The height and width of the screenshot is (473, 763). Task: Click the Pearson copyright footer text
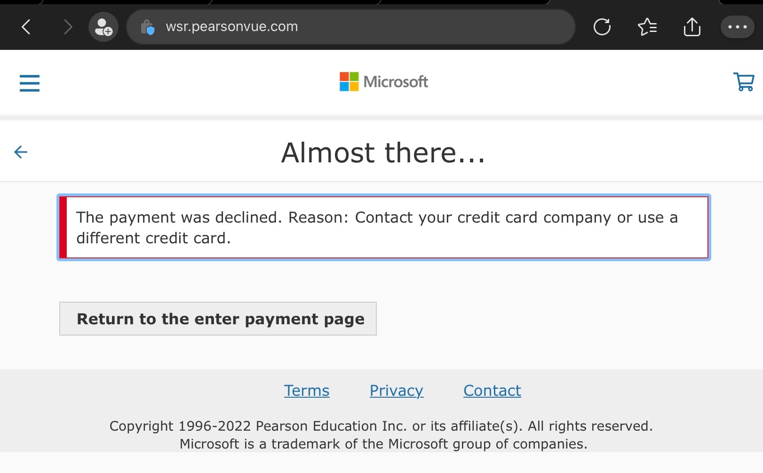381,426
